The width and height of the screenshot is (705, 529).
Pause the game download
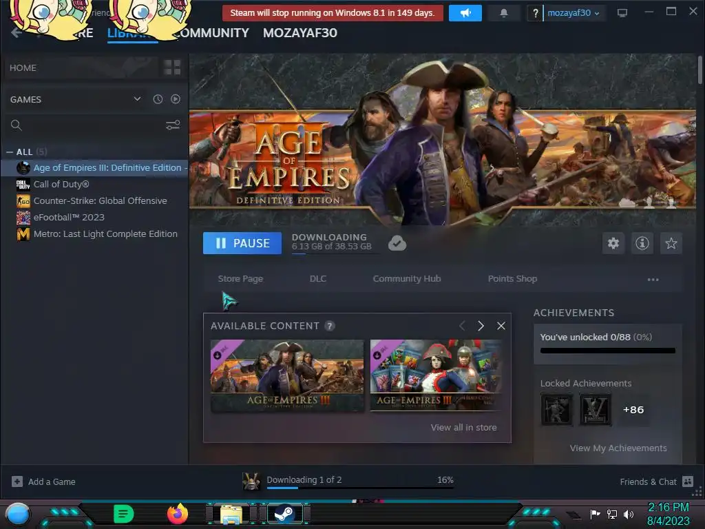pyautogui.click(x=242, y=243)
